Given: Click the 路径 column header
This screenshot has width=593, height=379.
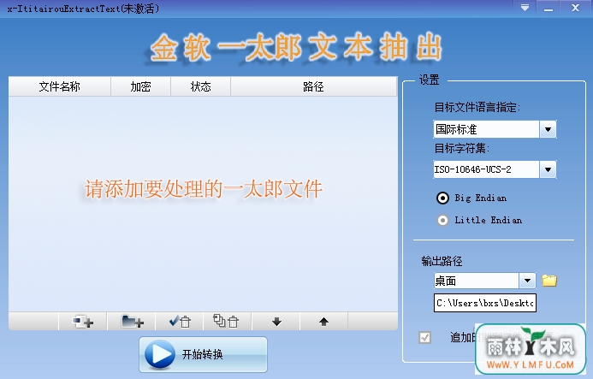Looking at the screenshot, I should (313, 86).
